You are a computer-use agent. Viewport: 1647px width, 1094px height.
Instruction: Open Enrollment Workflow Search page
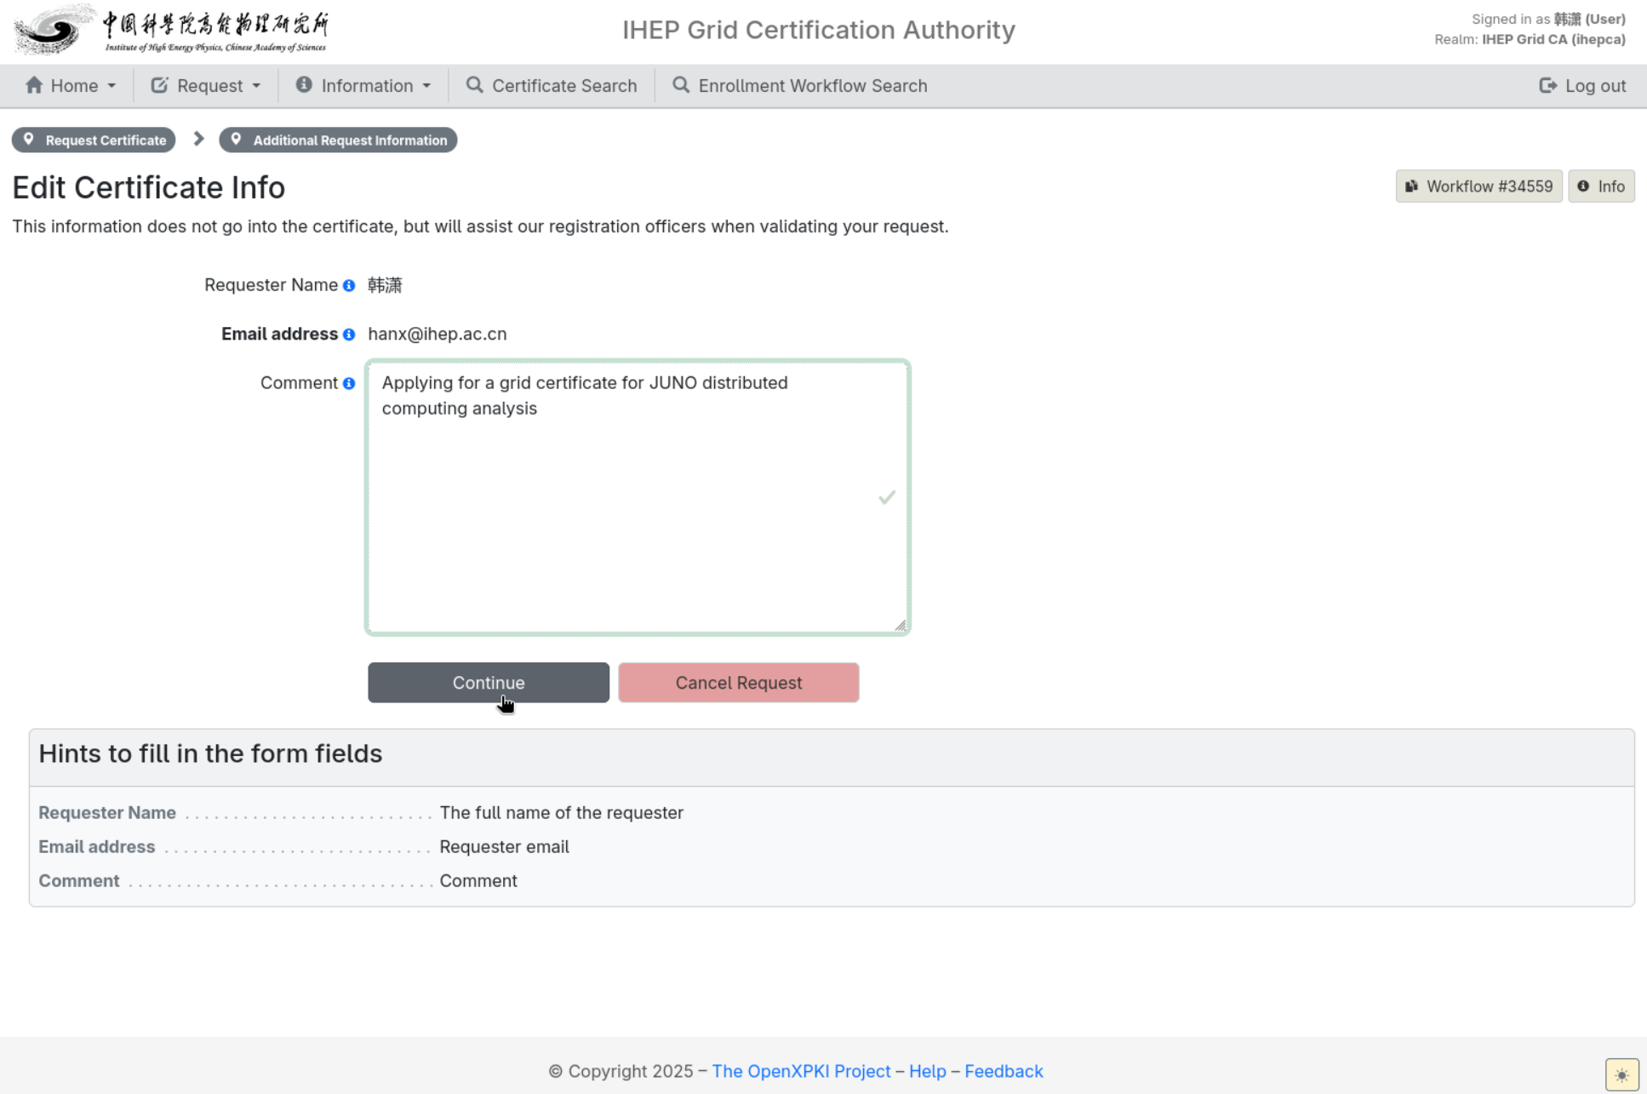[800, 85]
